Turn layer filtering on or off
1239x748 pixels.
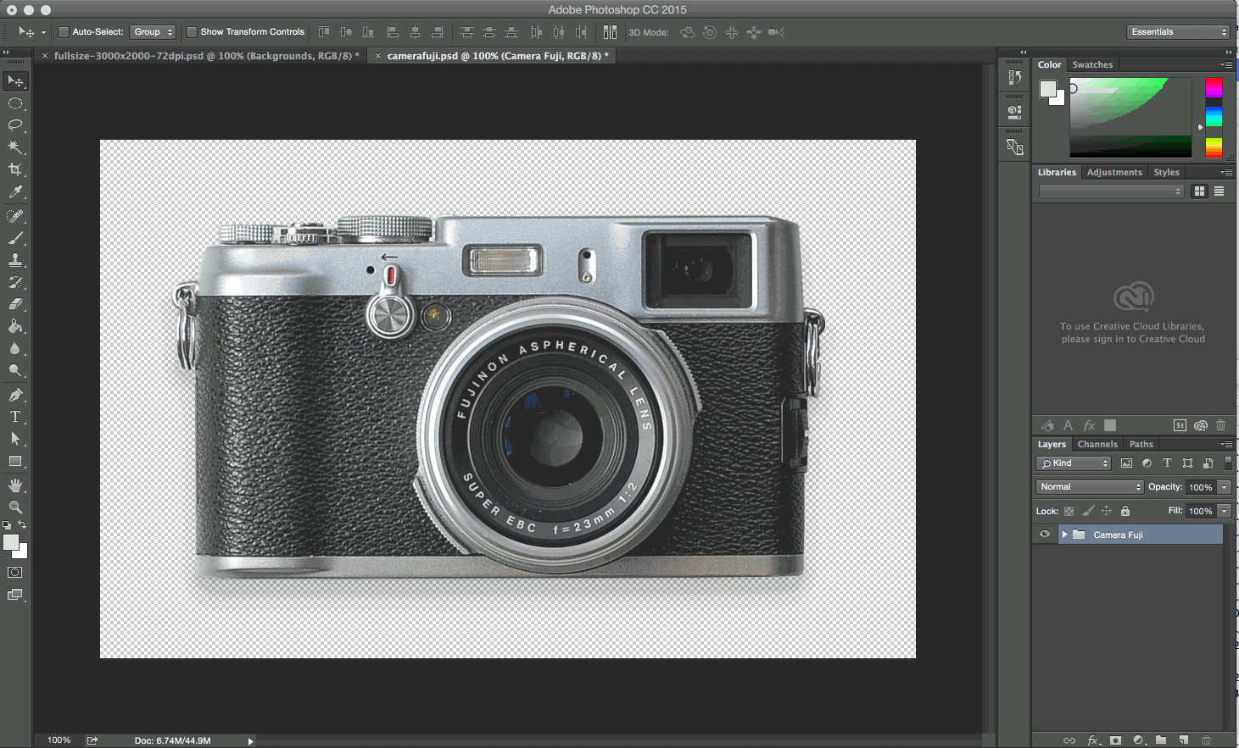tap(1228, 463)
